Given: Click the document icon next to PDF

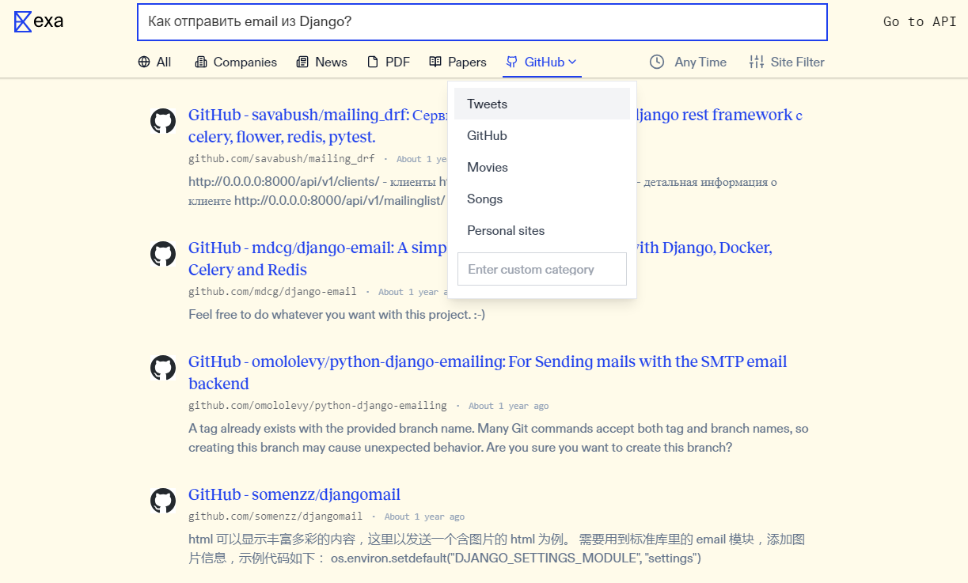Looking at the screenshot, I should 373,62.
